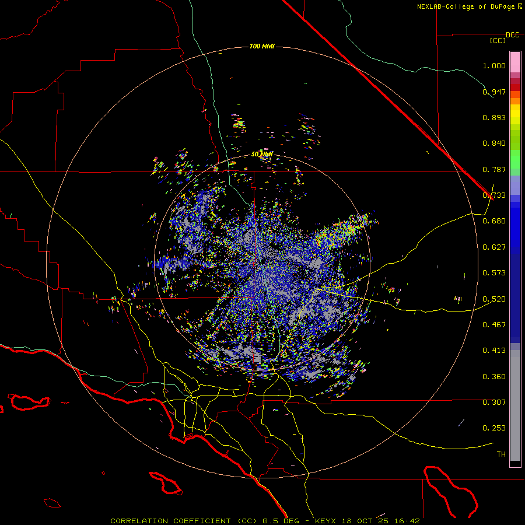Screen dimensions: 525x525
Task: Click the 0.360 legend value
Action: tap(494, 376)
